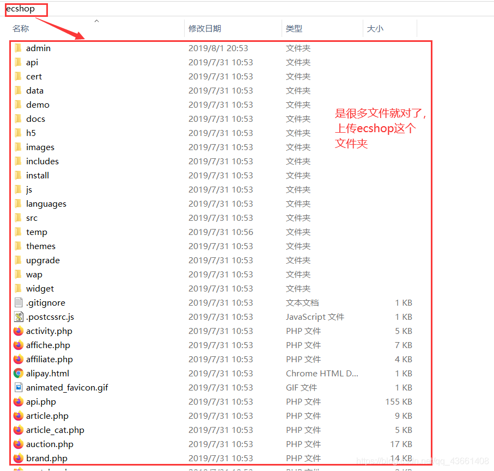Screen dimensions: 494x471
Task: Click the GIF 文件 type of animated_favicon.gif
Action: (x=302, y=388)
